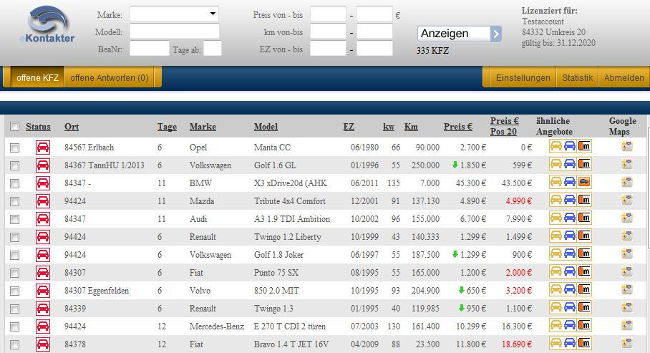Click the blue car icon for Audi A3 1.9 TDI

point(570,218)
